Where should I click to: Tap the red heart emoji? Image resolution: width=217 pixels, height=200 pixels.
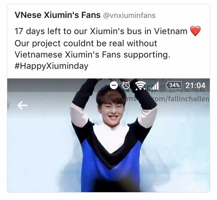(x=195, y=31)
